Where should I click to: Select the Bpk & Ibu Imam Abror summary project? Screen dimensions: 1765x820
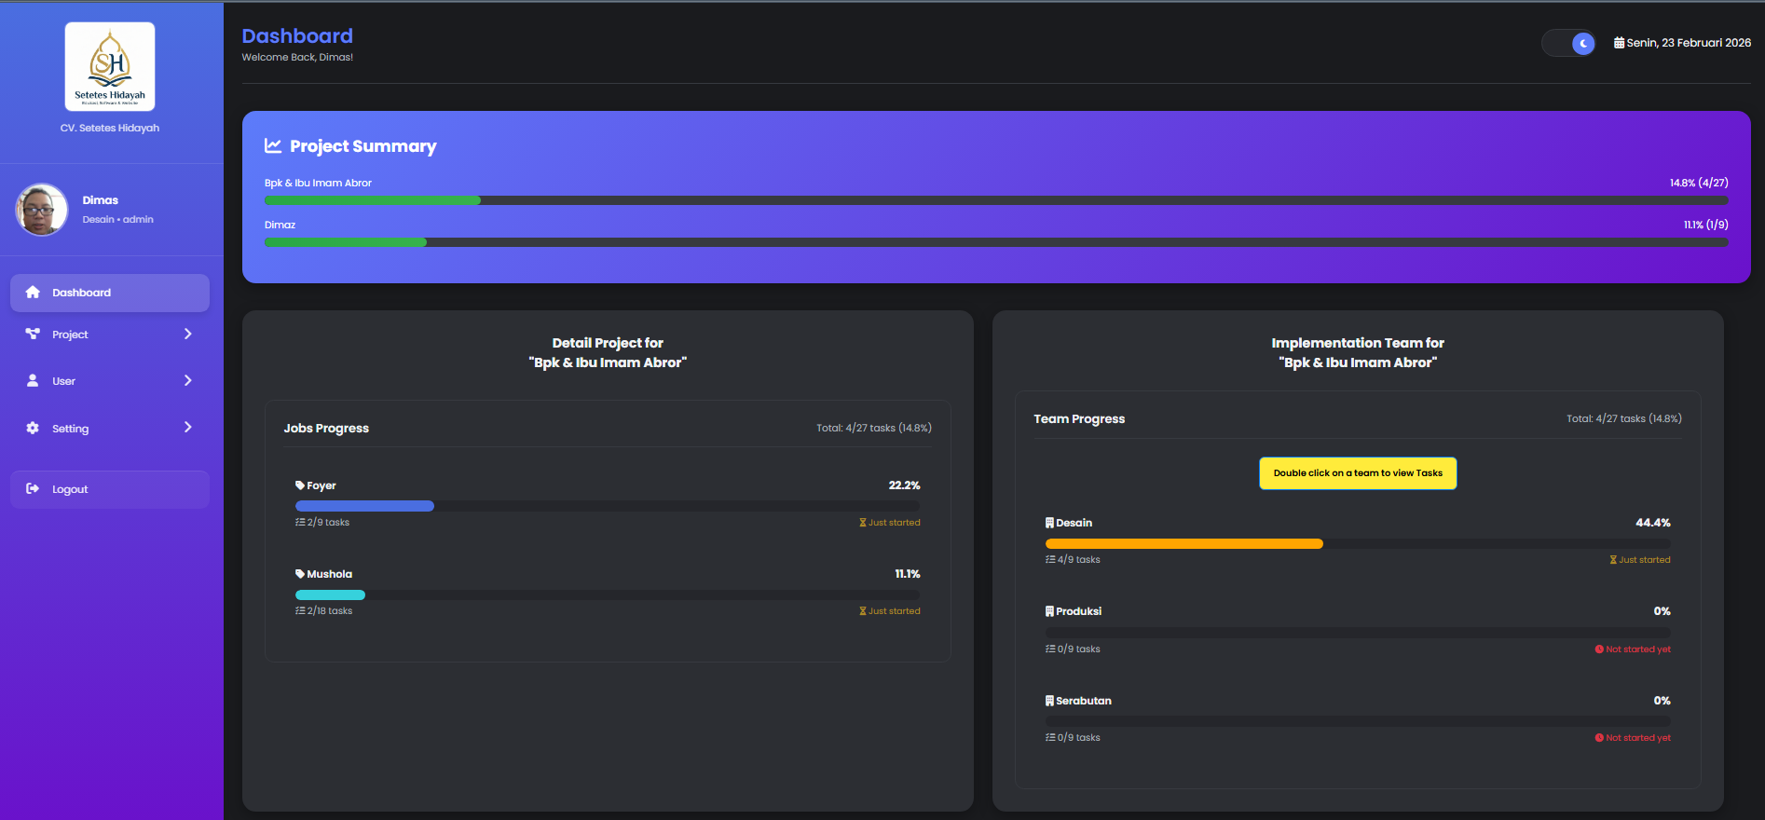click(x=318, y=183)
